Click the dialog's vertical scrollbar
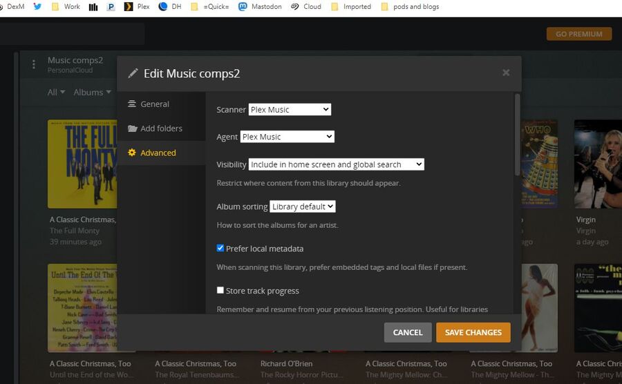The width and height of the screenshot is (622, 384). pyautogui.click(x=517, y=135)
